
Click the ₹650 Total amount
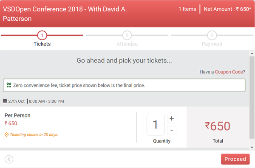tap(218, 126)
